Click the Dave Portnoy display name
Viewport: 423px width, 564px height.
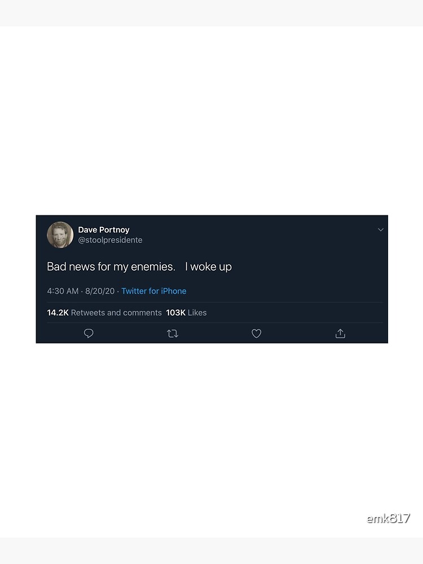pyautogui.click(x=104, y=230)
